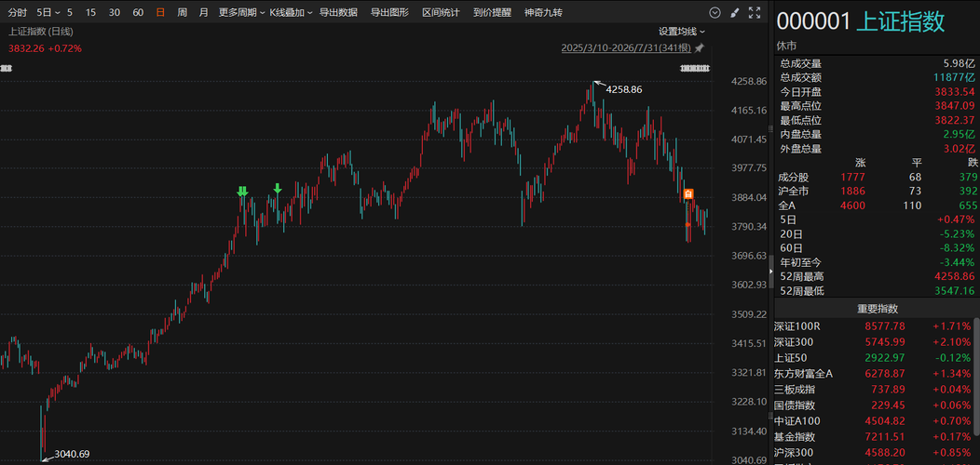Image resolution: width=980 pixels, height=465 pixels.
Task: Select the 深证300 index row
Action: pos(873,342)
